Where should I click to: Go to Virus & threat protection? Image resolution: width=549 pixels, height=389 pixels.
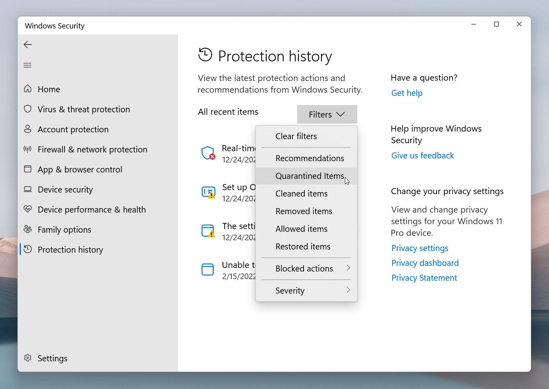pyautogui.click(x=84, y=109)
